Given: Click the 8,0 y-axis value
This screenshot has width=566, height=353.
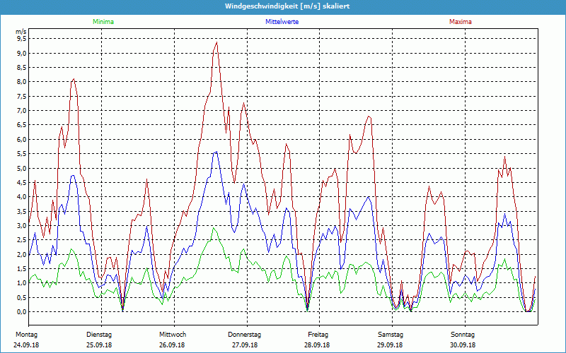Looking at the screenshot, I should coord(22,82).
